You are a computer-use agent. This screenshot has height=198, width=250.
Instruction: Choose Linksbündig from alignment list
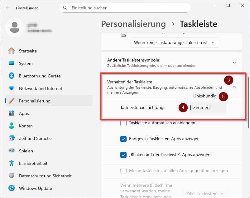pos(205,96)
